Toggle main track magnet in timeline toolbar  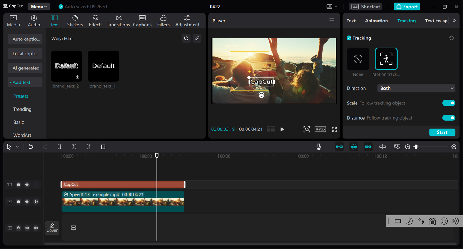339,147
